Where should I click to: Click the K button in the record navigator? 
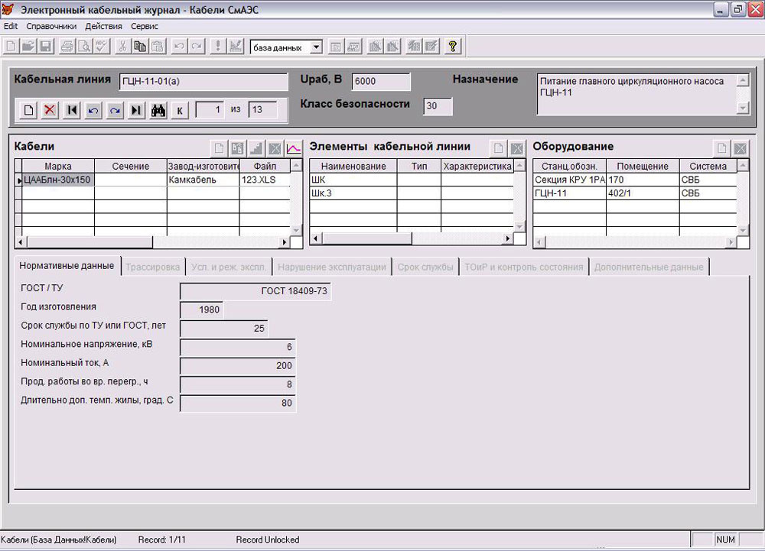(x=180, y=110)
